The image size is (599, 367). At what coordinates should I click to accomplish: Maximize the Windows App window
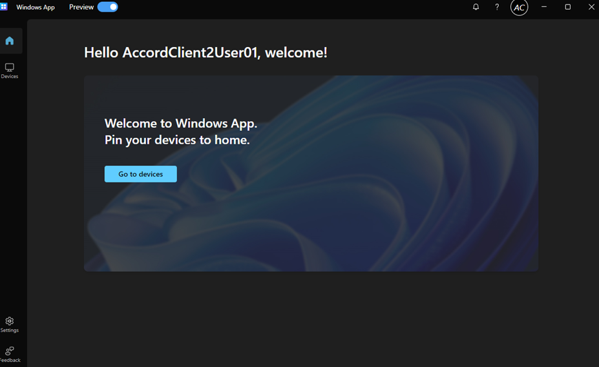[568, 7]
